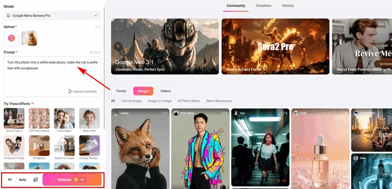
Task: Open the 1K resolution selector
Action: point(9,180)
